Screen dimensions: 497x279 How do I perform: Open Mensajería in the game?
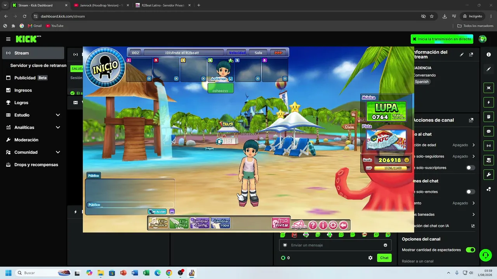point(299,225)
